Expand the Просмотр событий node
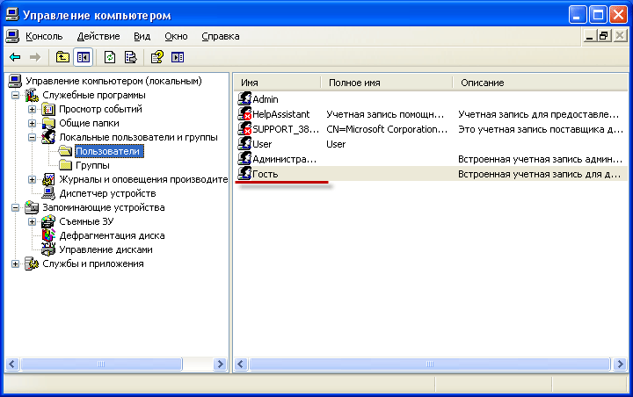The image size is (633, 397). (32, 109)
